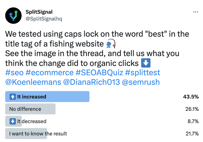Click the SplitSignal profile avatar
The height and width of the screenshot is (142, 203).
coord(13,15)
